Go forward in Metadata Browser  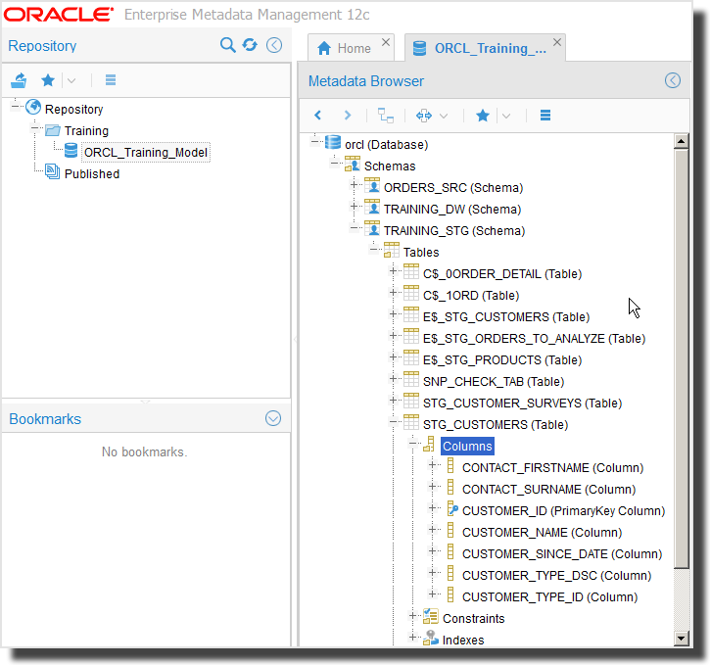(348, 115)
